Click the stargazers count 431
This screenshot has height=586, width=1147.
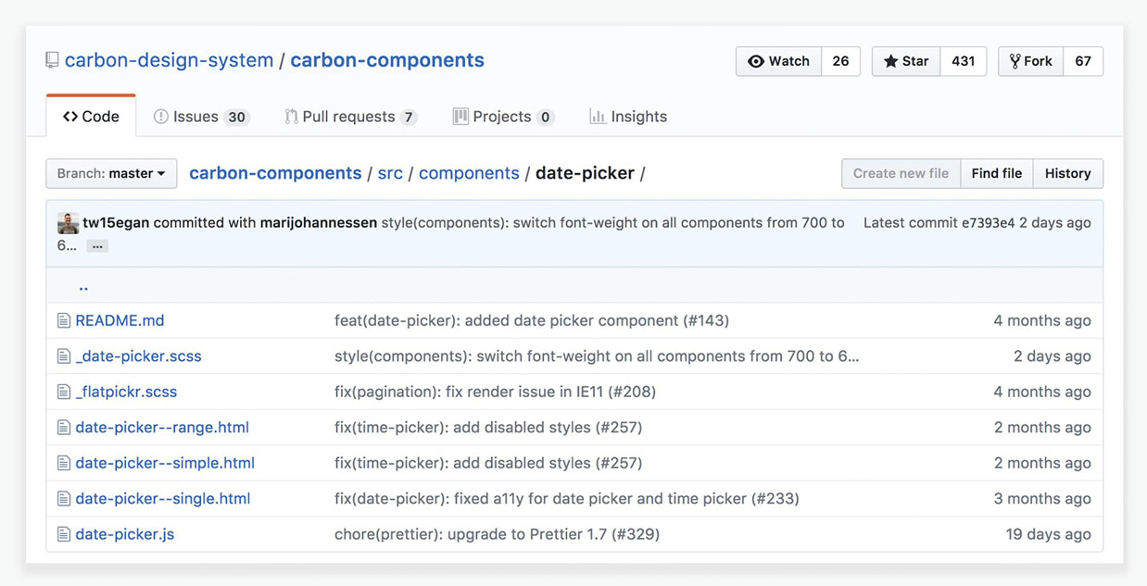(964, 61)
